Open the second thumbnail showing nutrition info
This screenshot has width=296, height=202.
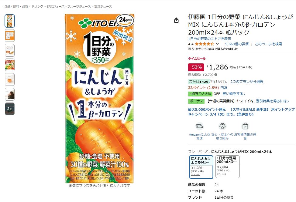(10, 35)
